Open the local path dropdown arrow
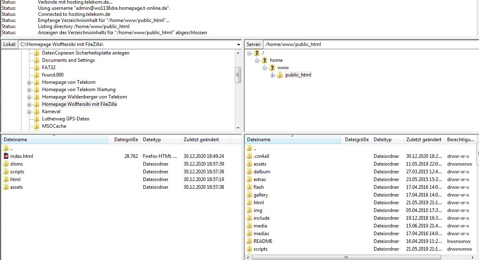This screenshot has height=260, width=479. (238, 44)
